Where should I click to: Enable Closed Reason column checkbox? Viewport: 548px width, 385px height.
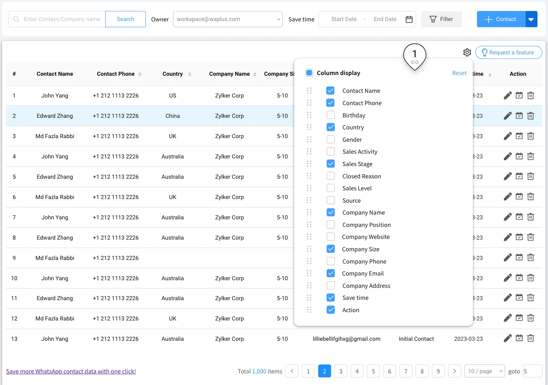coord(330,176)
